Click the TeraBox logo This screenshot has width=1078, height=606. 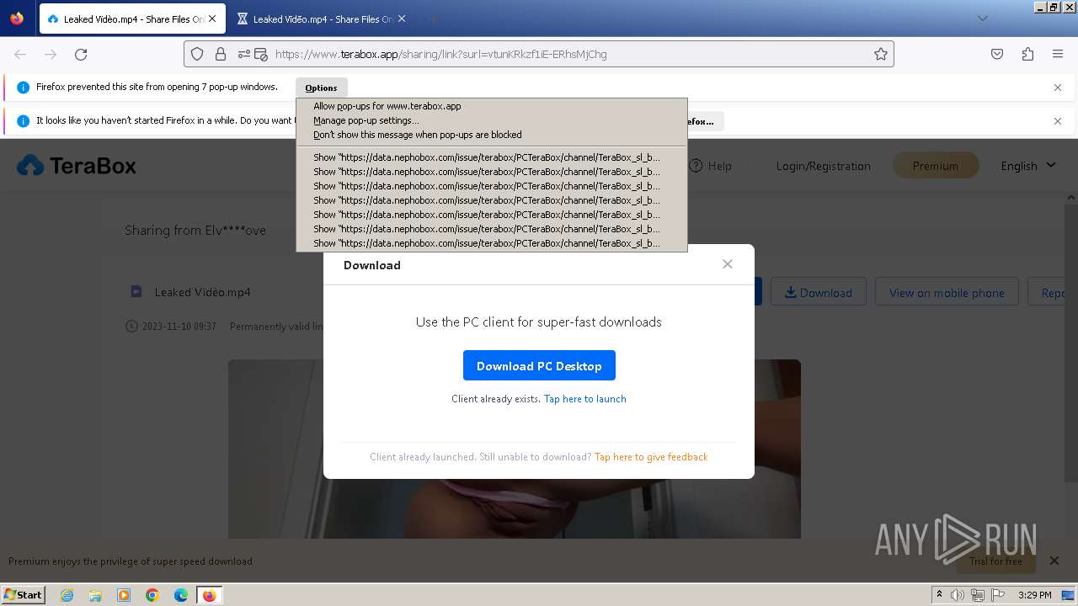click(77, 166)
